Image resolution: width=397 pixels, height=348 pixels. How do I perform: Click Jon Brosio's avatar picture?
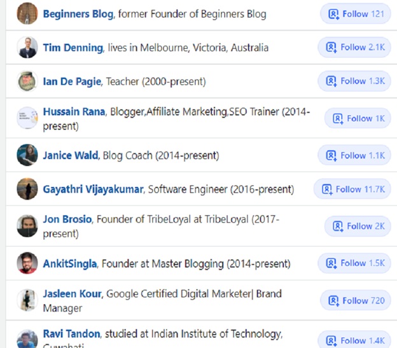pyautogui.click(x=27, y=226)
